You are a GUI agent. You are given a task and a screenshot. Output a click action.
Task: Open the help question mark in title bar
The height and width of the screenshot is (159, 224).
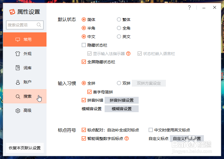[x=189, y=7]
